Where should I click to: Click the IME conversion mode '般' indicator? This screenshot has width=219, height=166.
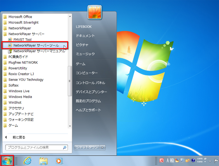pos(172,160)
